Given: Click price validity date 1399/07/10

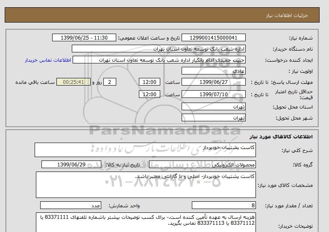Looking at the screenshot, I should click(x=213, y=94).
